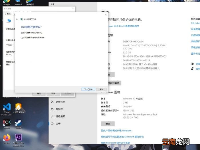Screen dimensions: 200x150
Task: Click the 2021/6/7 install date value
Action: tap(127, 107)
